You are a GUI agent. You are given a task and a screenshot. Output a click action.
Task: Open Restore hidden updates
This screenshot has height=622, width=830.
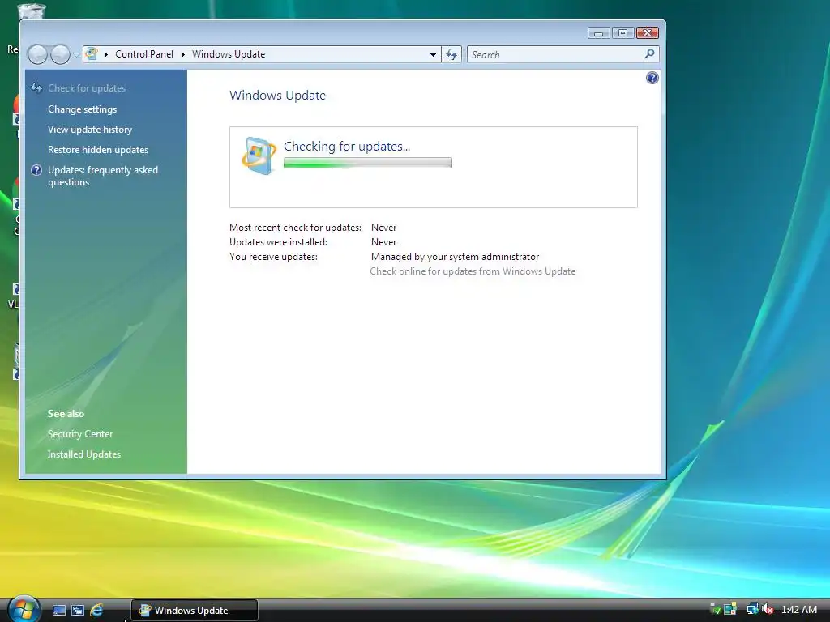(x=98, y=150)
